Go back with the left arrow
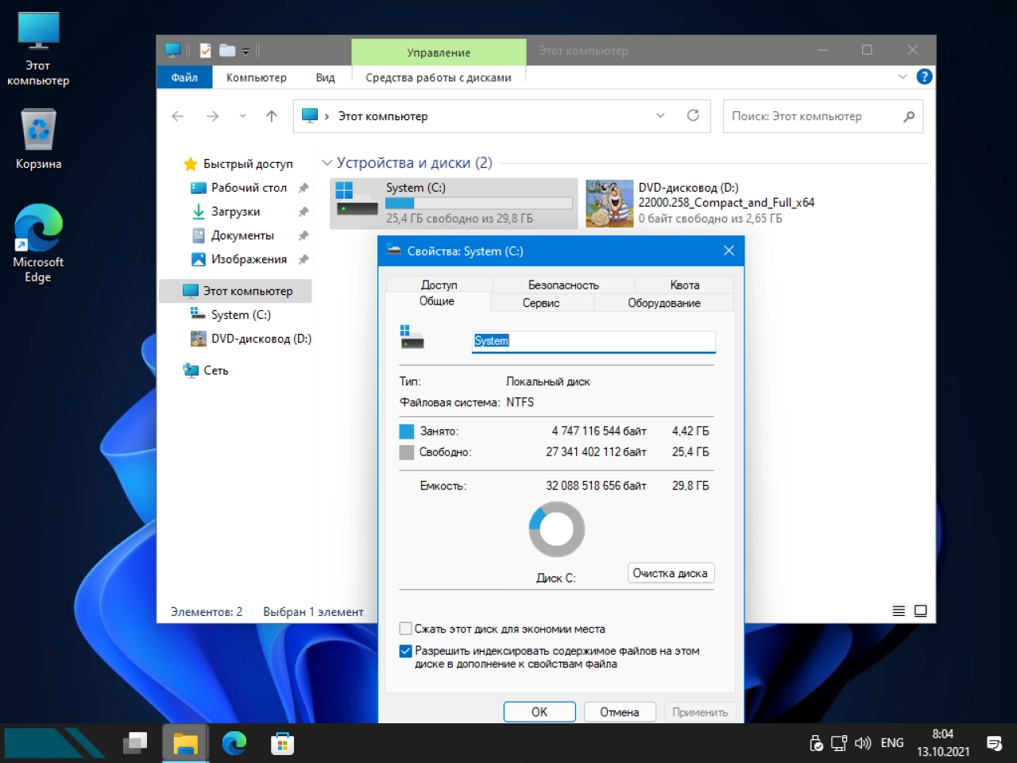1017x763 pixels. pyautogui.click(x=178, y=116)
